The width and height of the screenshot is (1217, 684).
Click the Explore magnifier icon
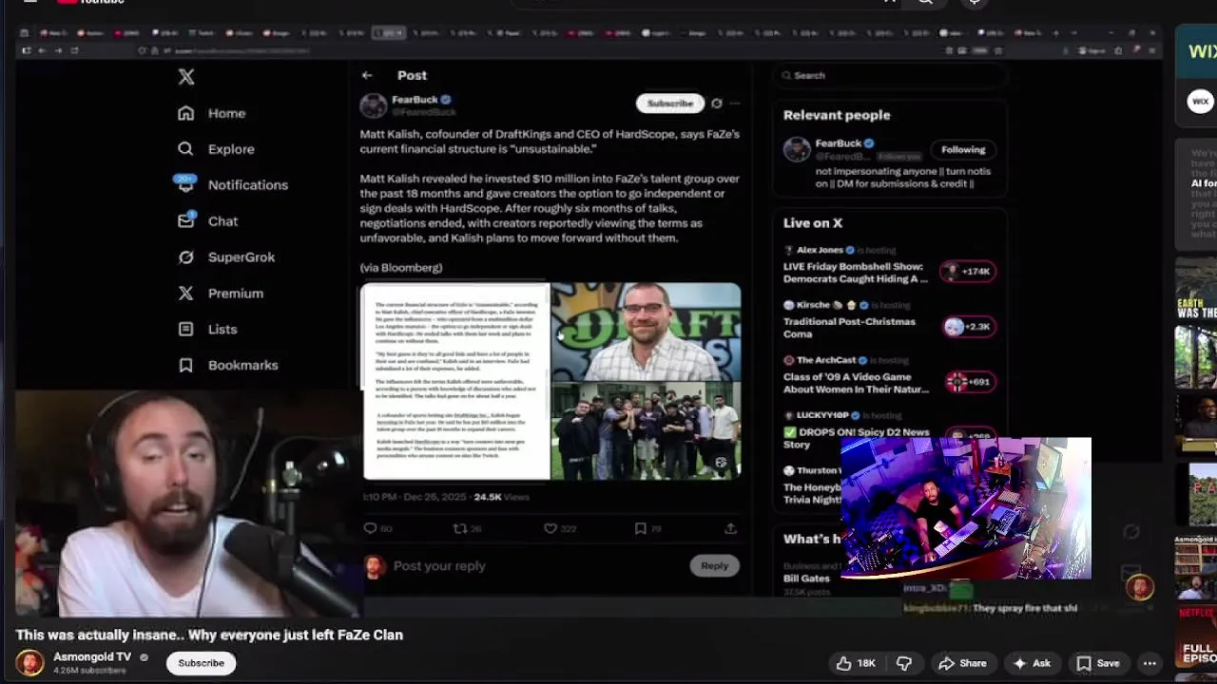(185, 149)
